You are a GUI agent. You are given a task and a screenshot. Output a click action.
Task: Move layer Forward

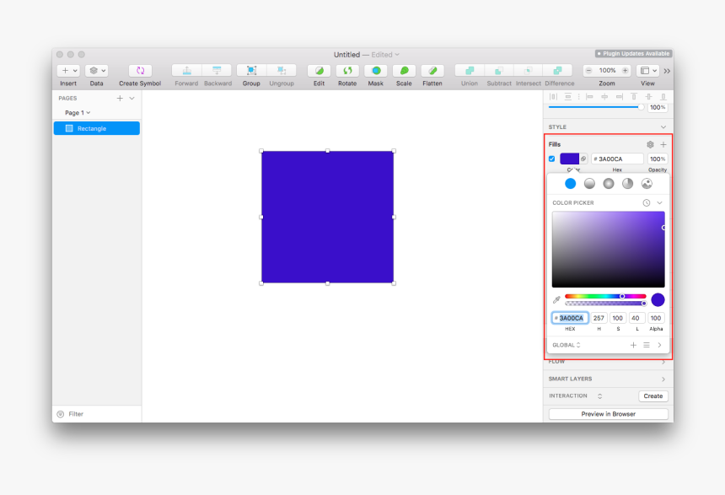187,70
